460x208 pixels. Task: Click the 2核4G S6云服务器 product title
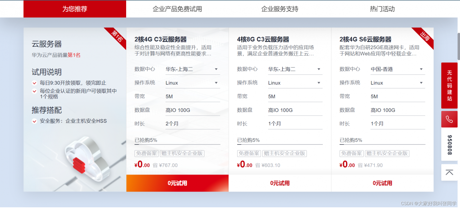tap(365, 40)
